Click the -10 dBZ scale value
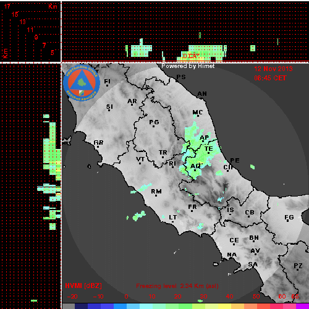The image size is (309, 309). click(98, 297)
